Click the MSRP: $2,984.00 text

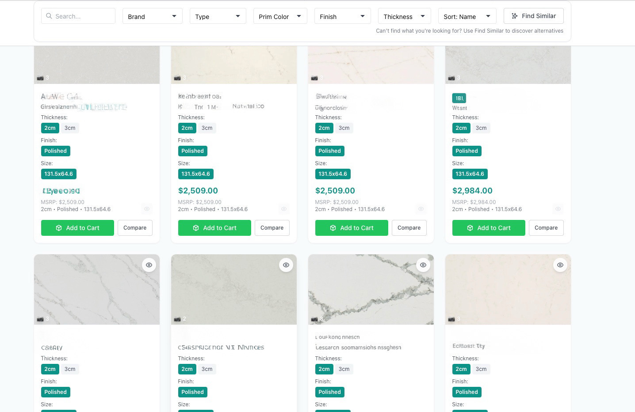point(474,202)
